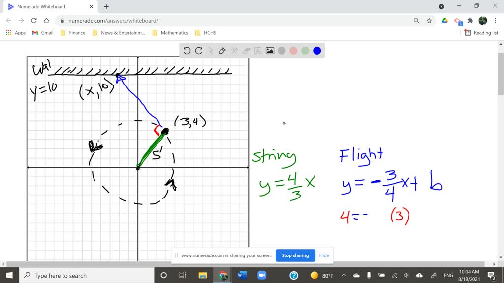Open the Chrome profile avatar
The height and width of the screenshot is (283, 504).
483,21
